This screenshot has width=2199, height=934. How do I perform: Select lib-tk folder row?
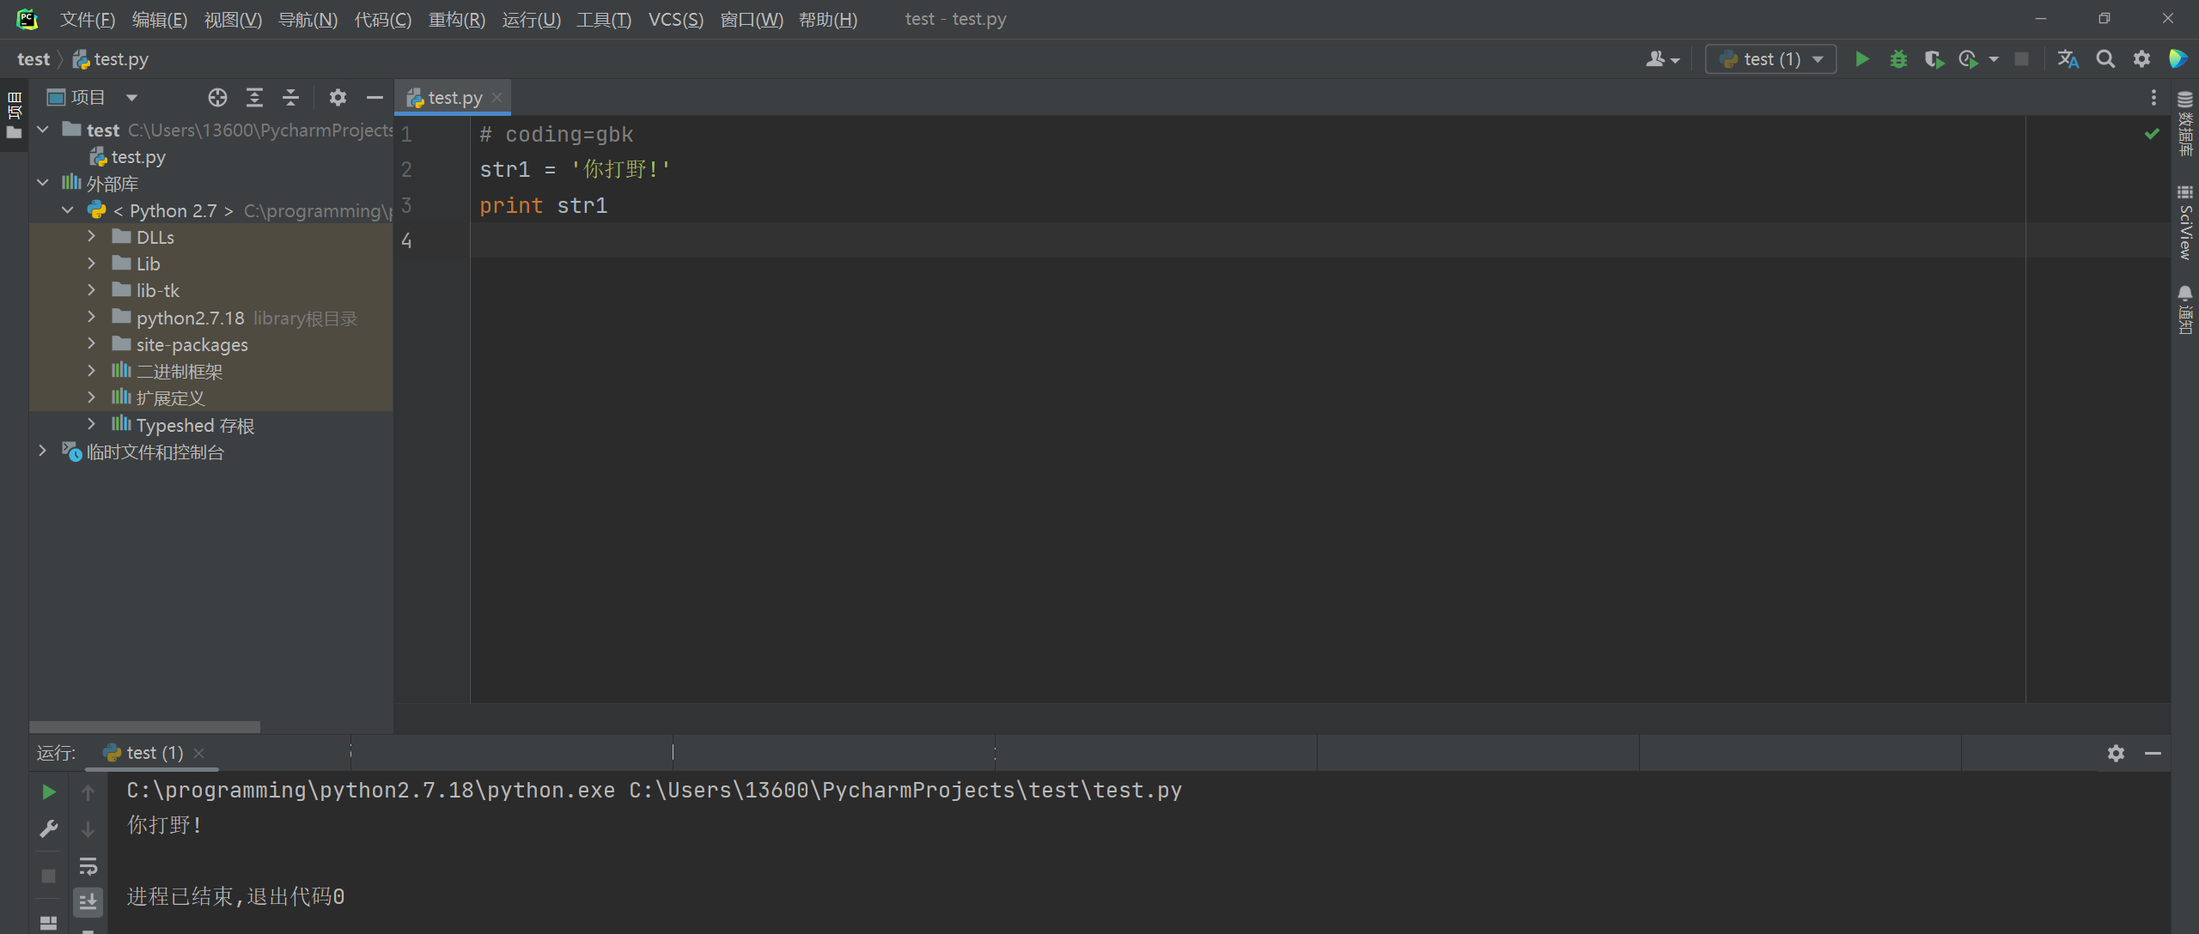[211, 291]
